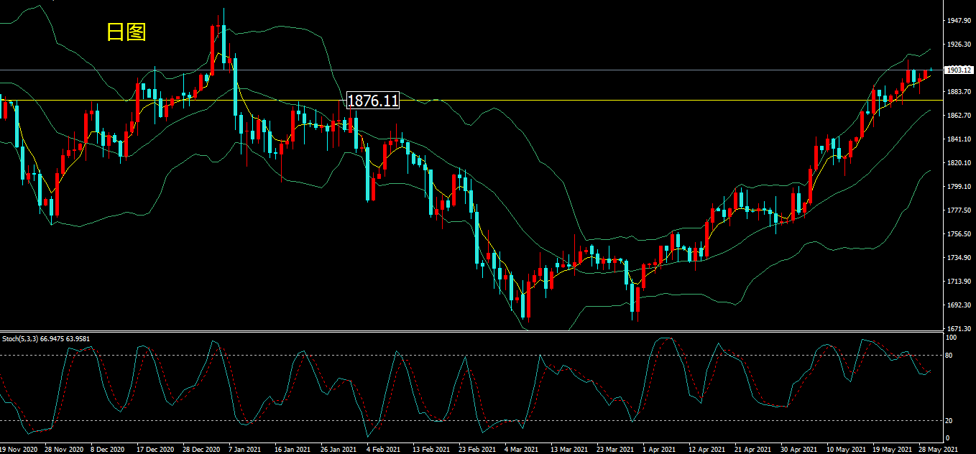Viewport: 976px width, 454px height.
Task: Click the stochastic 80 level axis label
Action: [x=949, y=355]
